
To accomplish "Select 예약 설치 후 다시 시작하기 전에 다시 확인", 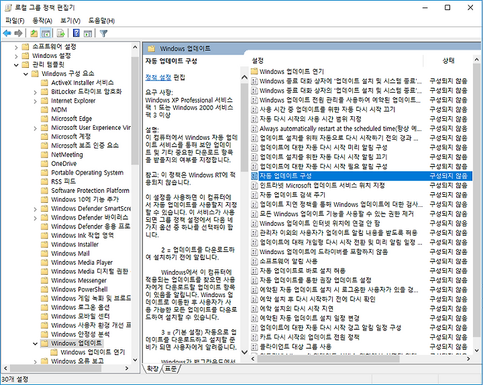I will (317, 299).
